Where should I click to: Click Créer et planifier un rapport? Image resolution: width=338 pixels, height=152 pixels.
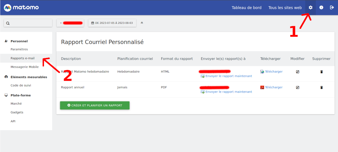pos(95,105)
